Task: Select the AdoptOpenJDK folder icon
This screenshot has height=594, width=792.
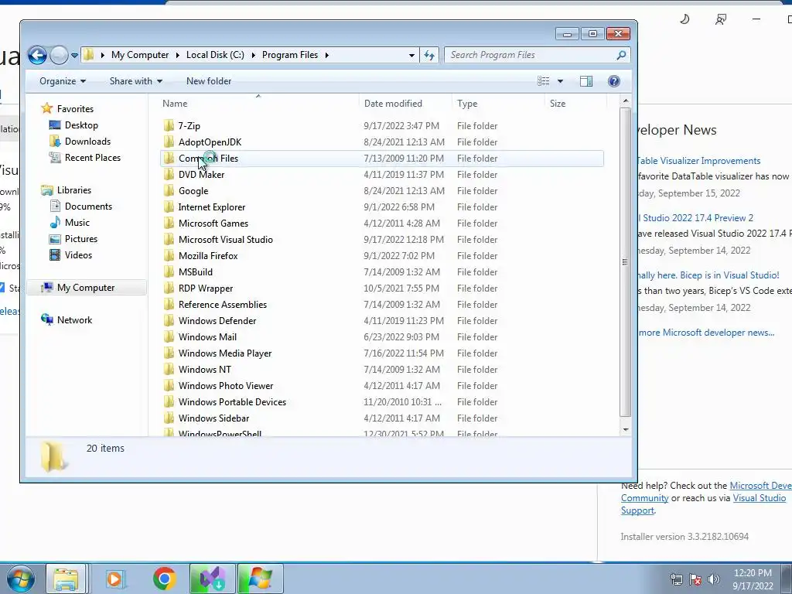Action: point(169,142)
